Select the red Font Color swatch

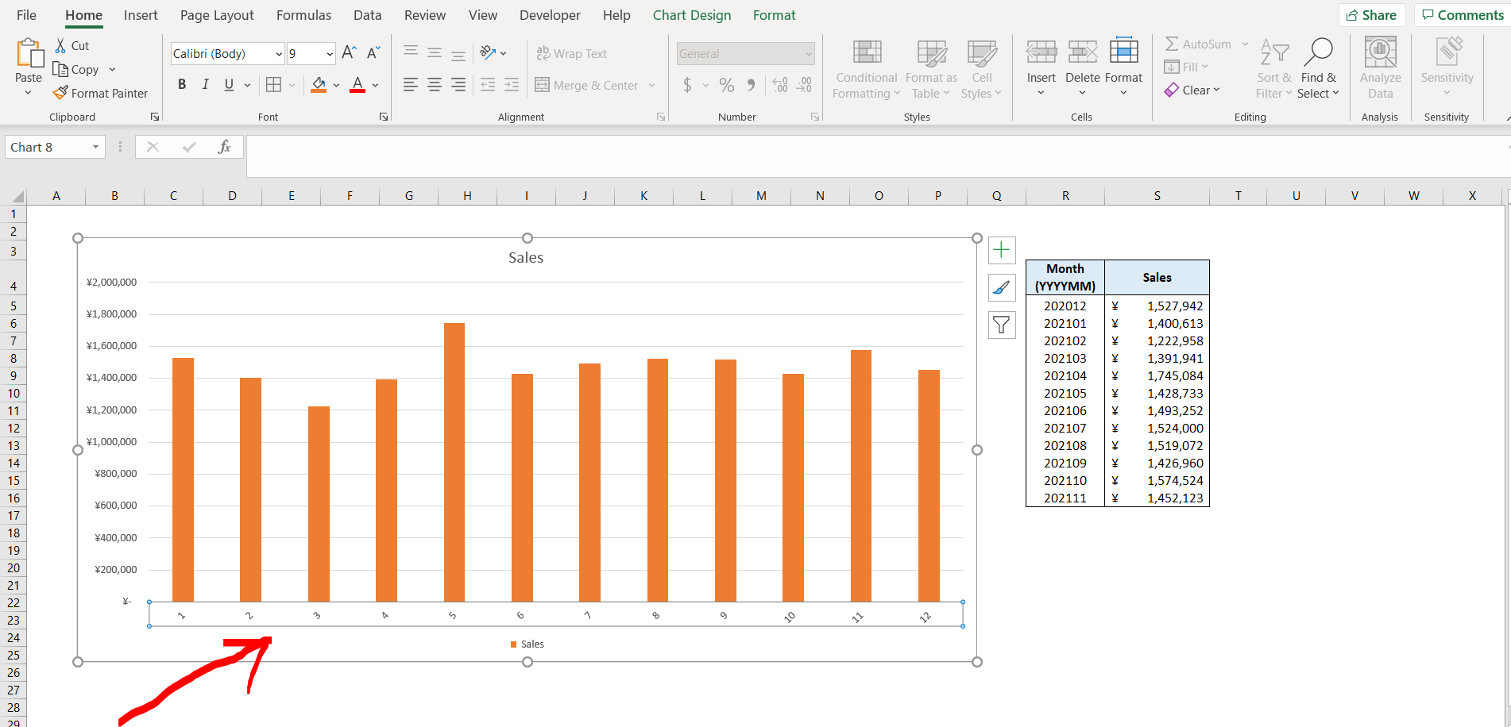tap(357, 90)
